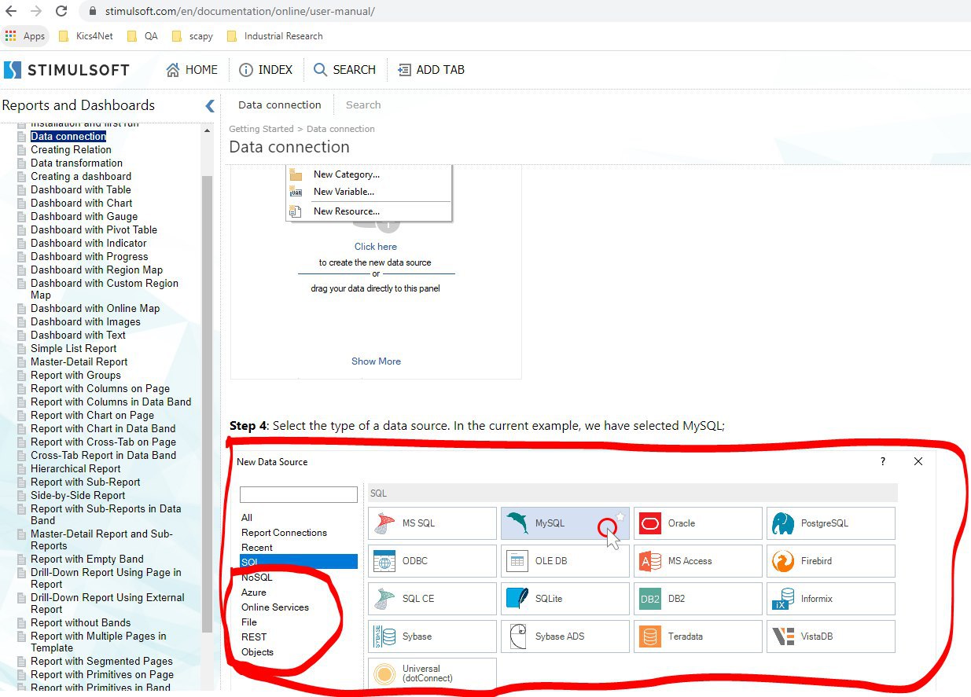Select the ODBC data source tile
Image resolution: width=971 pixels, height=697 pixels.
(x=432, y=561)
